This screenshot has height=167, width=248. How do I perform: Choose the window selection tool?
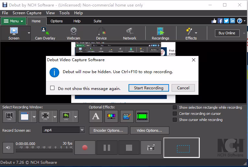[x=25, y=117]
